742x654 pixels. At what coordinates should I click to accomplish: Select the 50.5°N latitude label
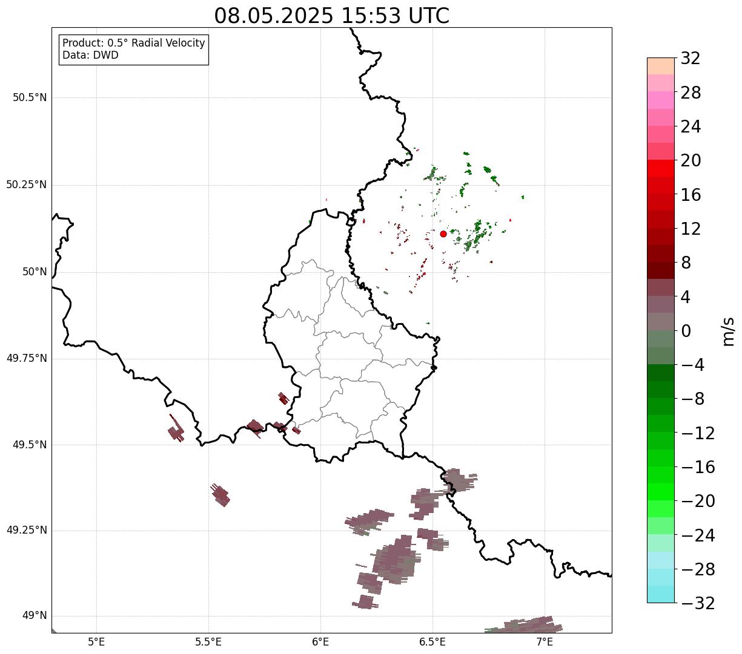click(30, 97)
